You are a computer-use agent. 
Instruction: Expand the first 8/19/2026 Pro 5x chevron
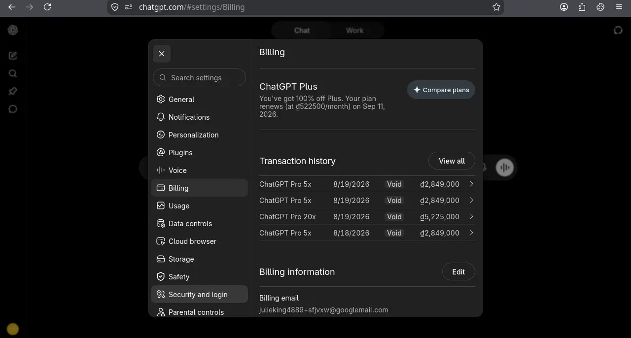pos(471,184)
